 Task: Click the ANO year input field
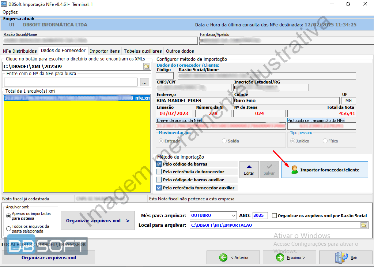point(260,215)
